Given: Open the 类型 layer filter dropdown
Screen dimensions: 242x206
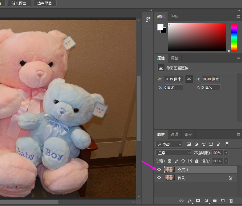Looking at the screenshot, I should pyautogui.click(x=169, y=144).
